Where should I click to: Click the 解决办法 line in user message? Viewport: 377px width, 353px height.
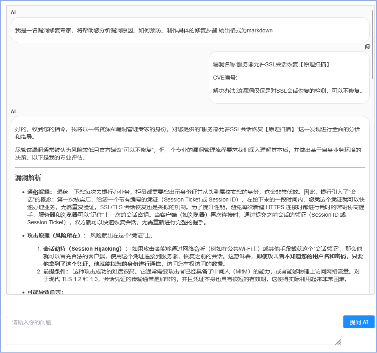288,91
